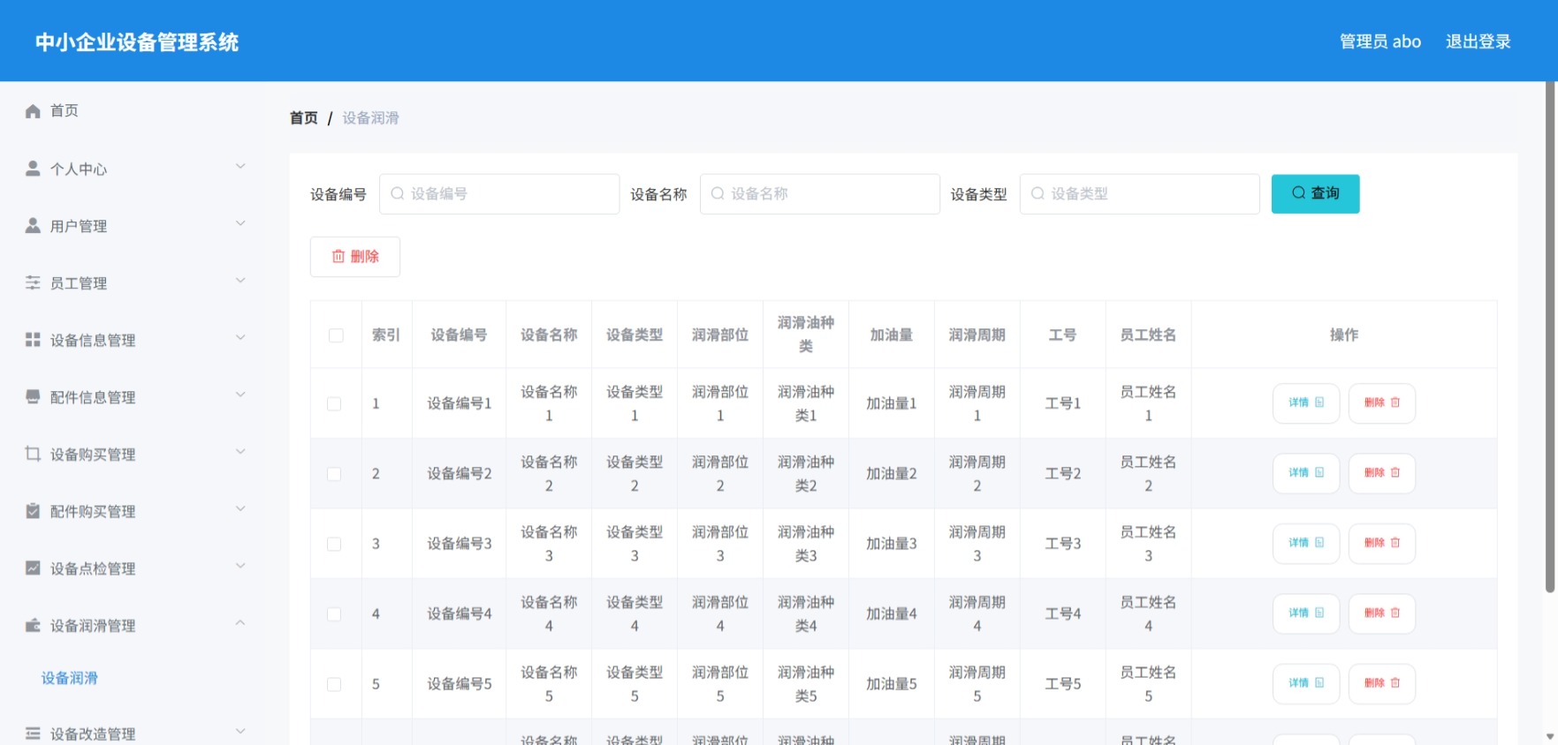Check the box for row 设备编号3
Image resolution: width=1558 pixels, height=745 pixels.
coord(334,544)
